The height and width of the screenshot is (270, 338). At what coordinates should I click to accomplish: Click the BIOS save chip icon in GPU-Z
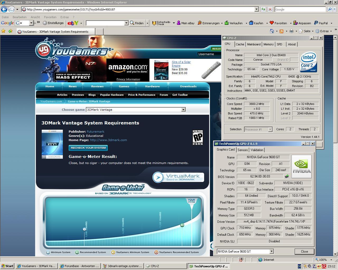[287, 176]
